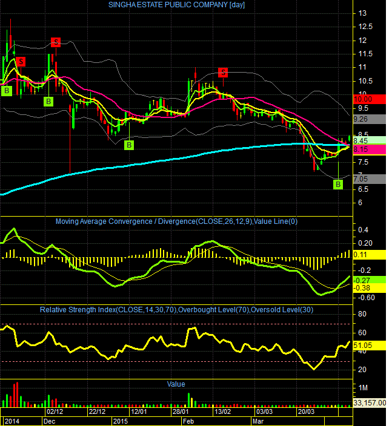Click the yellow 51.05 RSI value tag

tap(369, 346)
